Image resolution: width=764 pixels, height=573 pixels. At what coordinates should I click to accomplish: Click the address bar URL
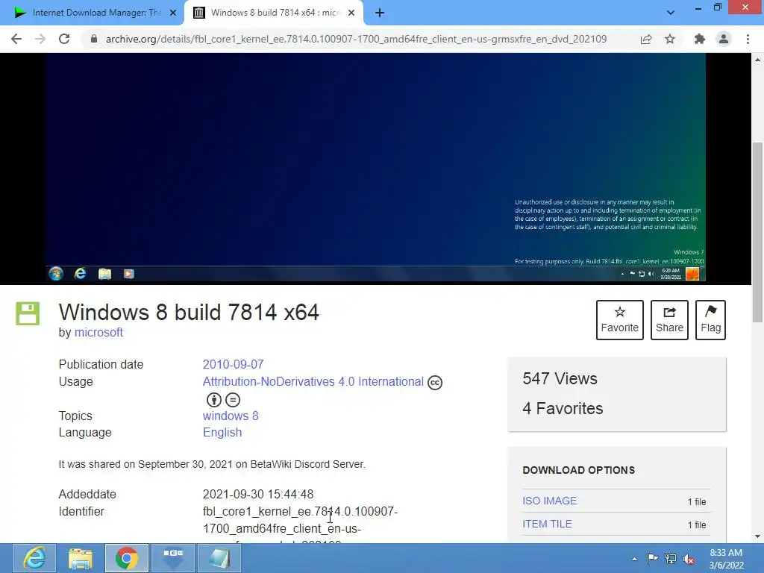(356, 39)
